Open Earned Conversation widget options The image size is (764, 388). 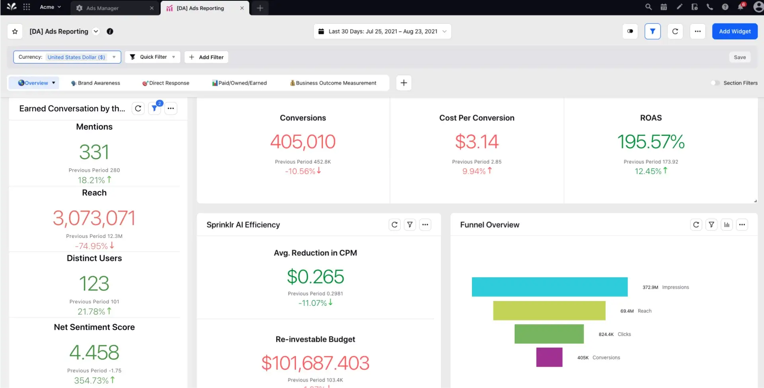point(171,108)
